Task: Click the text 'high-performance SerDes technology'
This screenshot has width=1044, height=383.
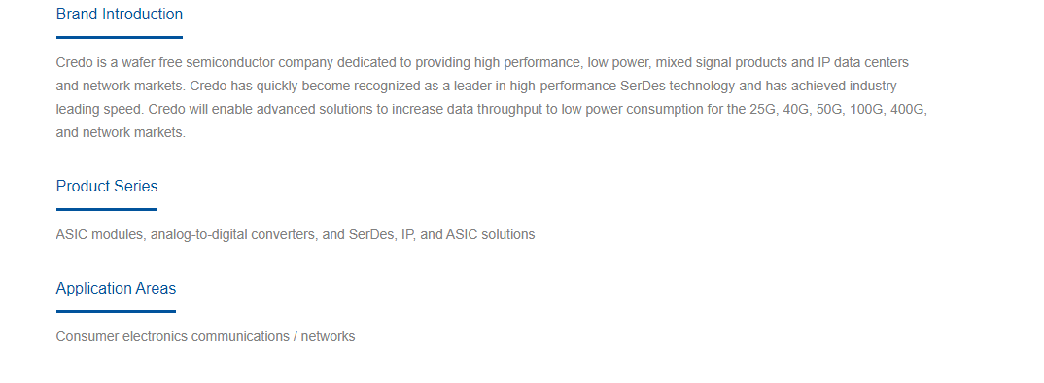Action: point(622,86)
